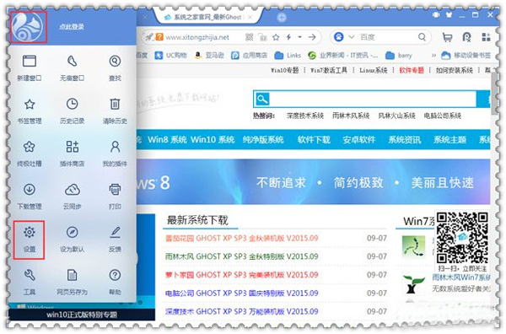Open tools (工具) wrench icon
The image size is (506, 334).
[x=30, y=282]
